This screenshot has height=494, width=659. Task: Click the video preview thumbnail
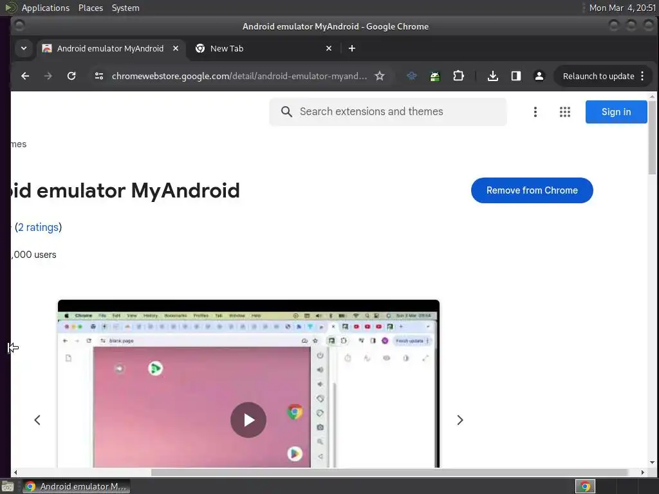tap(248, 383)
